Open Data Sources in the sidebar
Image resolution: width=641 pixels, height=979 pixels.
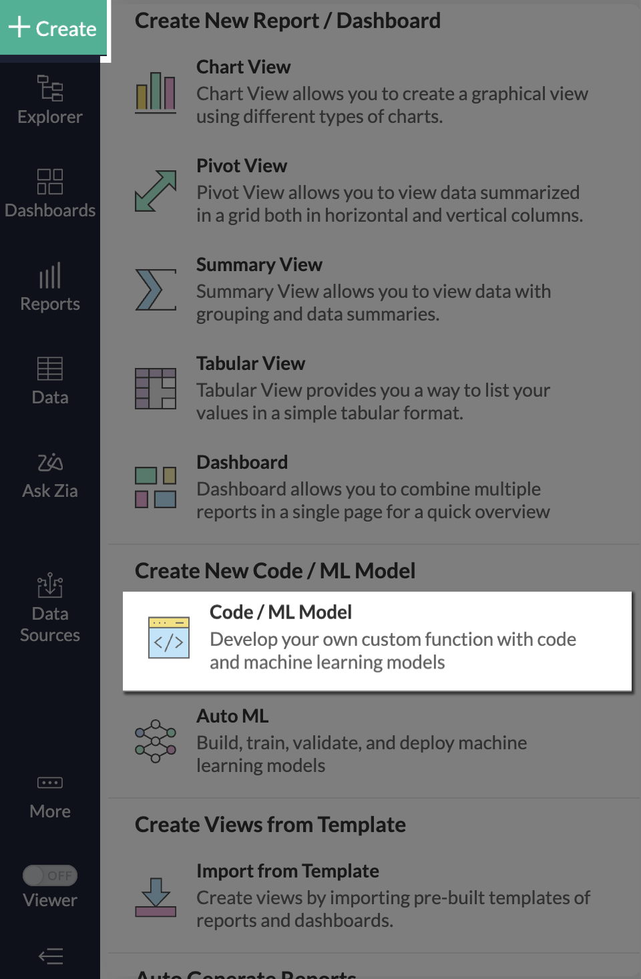[x=50, y=606]
